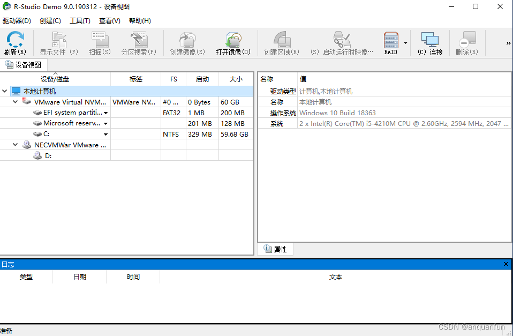Click the R-Studio app icon in title bar
Viewport: 513px width, 336px height.
[6, 6]
